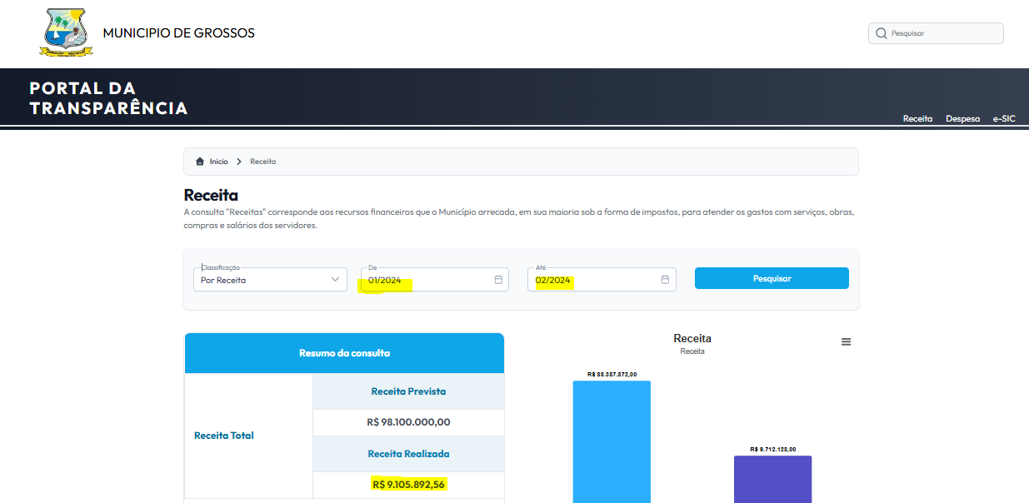Image resolution: width=1029 pixels, height=503 pixels.
Task: Open calendar icon in the De date field
Action: click(x=498, y=280)
